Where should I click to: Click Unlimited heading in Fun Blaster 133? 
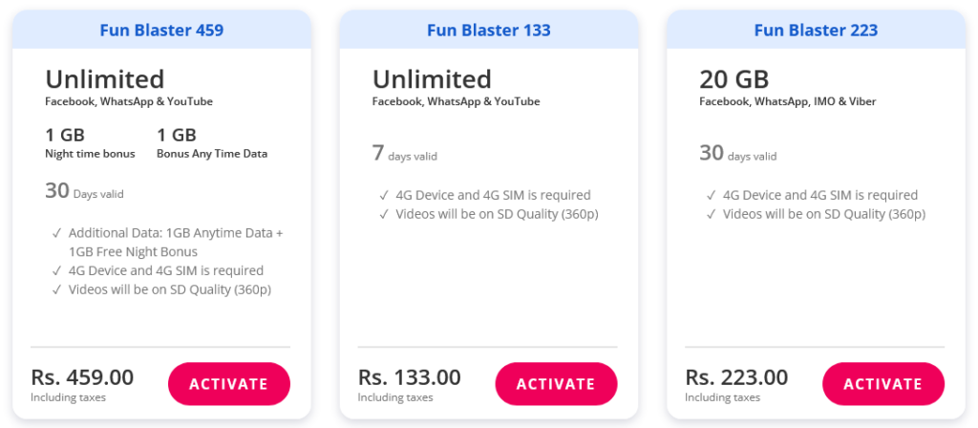432,79
